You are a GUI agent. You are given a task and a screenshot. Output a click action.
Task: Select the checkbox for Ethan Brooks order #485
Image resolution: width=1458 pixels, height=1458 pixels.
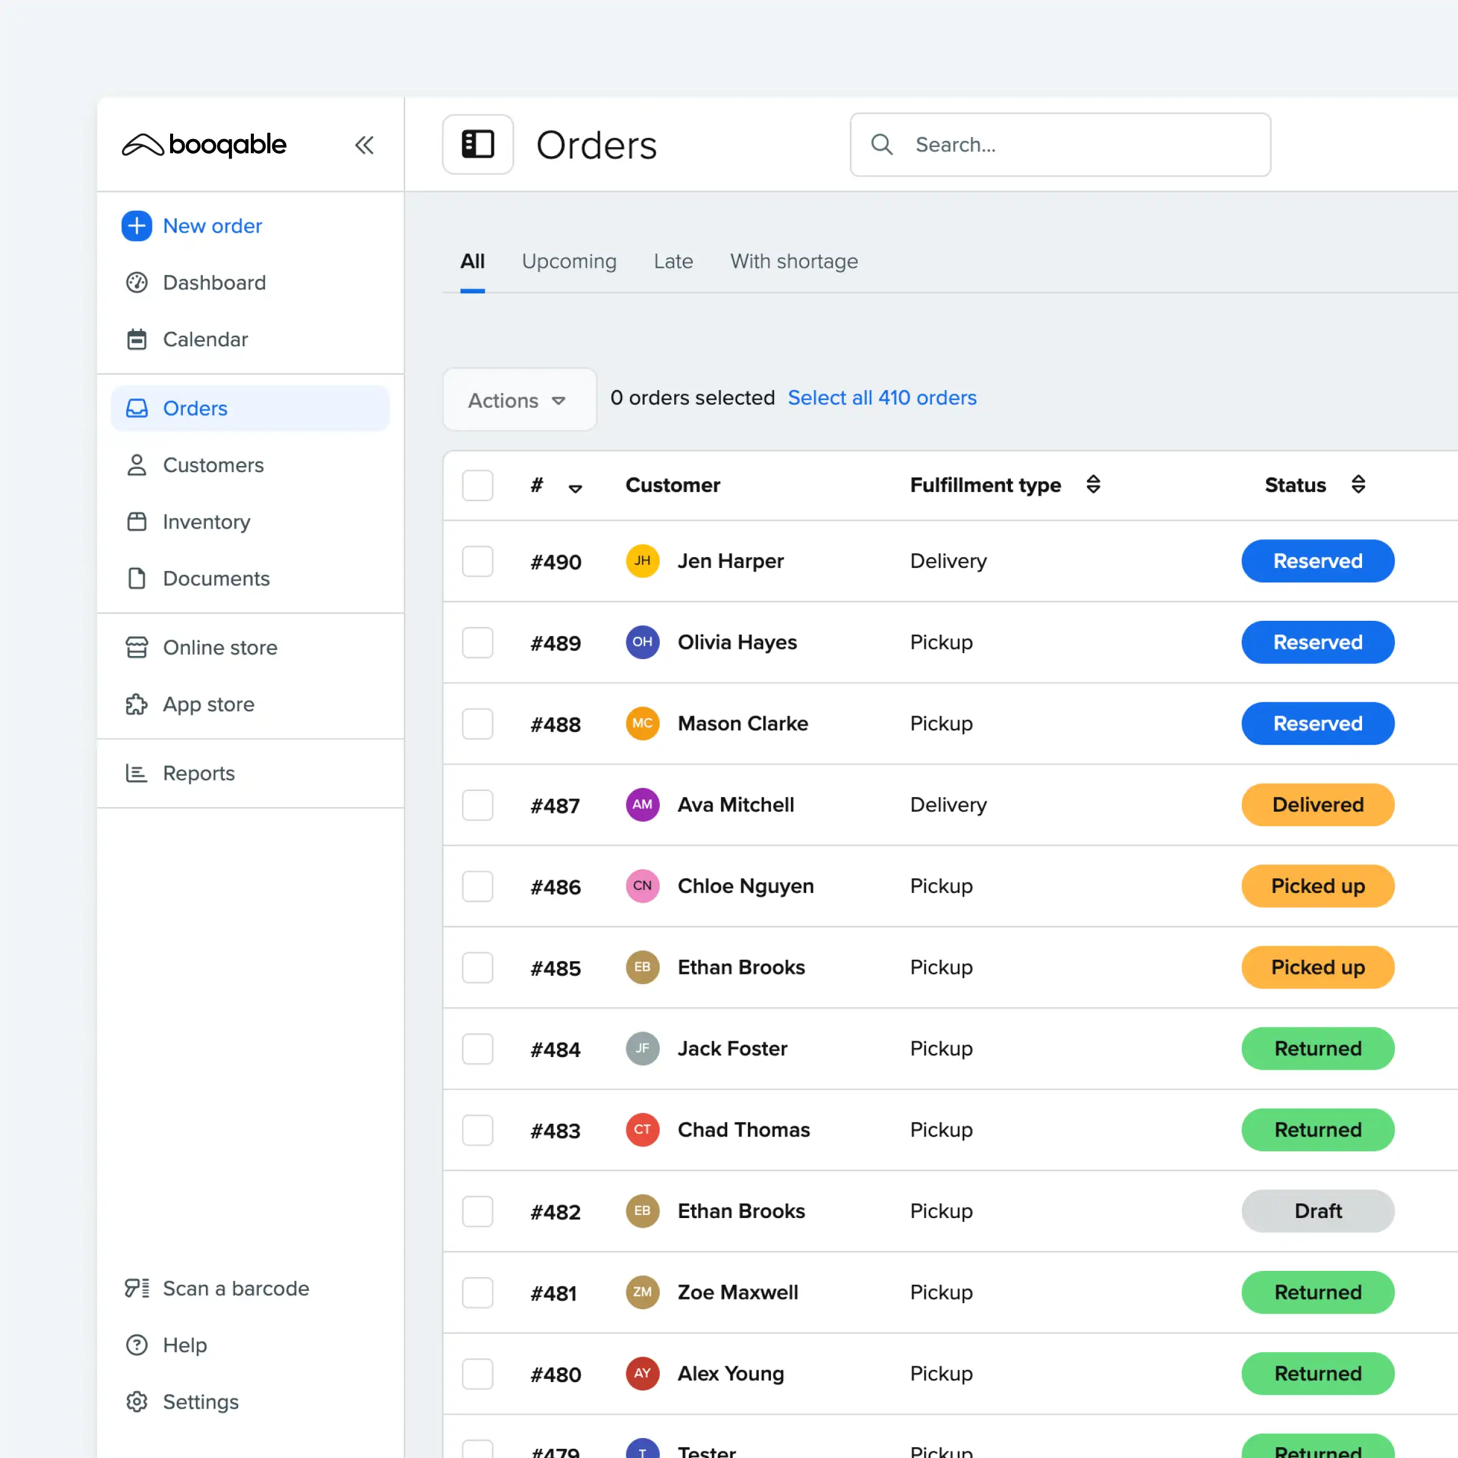pos(477,968)
